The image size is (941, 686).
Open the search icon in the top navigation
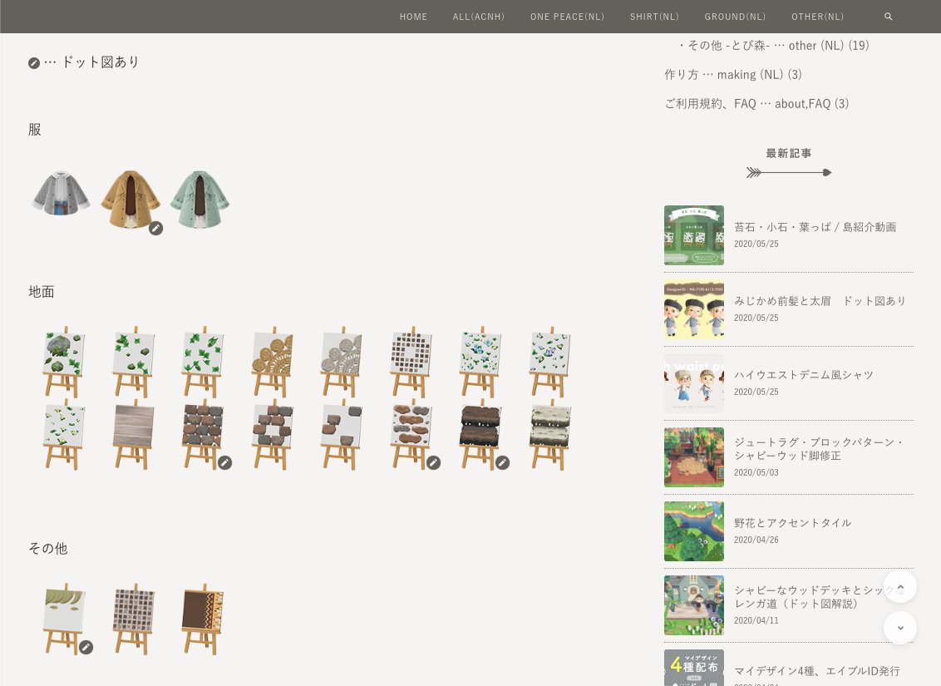coord(888,17)
